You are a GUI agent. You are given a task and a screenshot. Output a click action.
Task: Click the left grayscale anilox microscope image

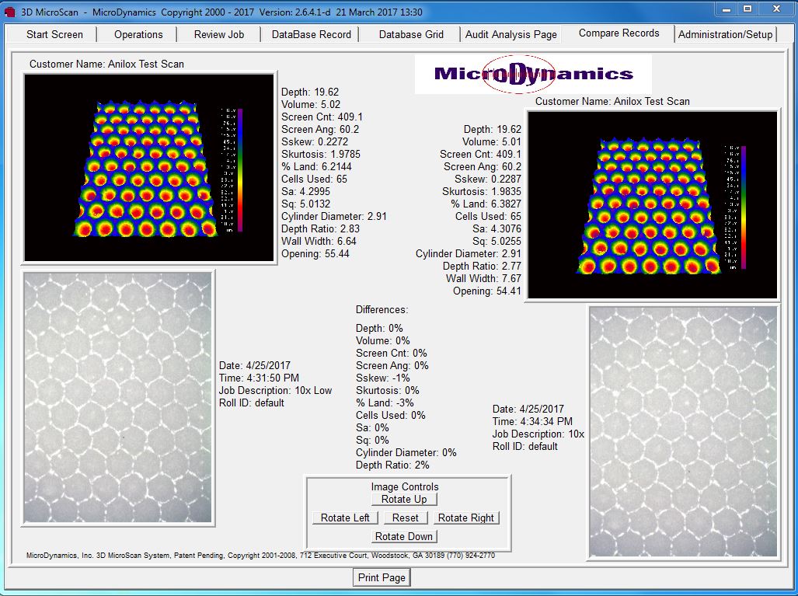(117, 397)
